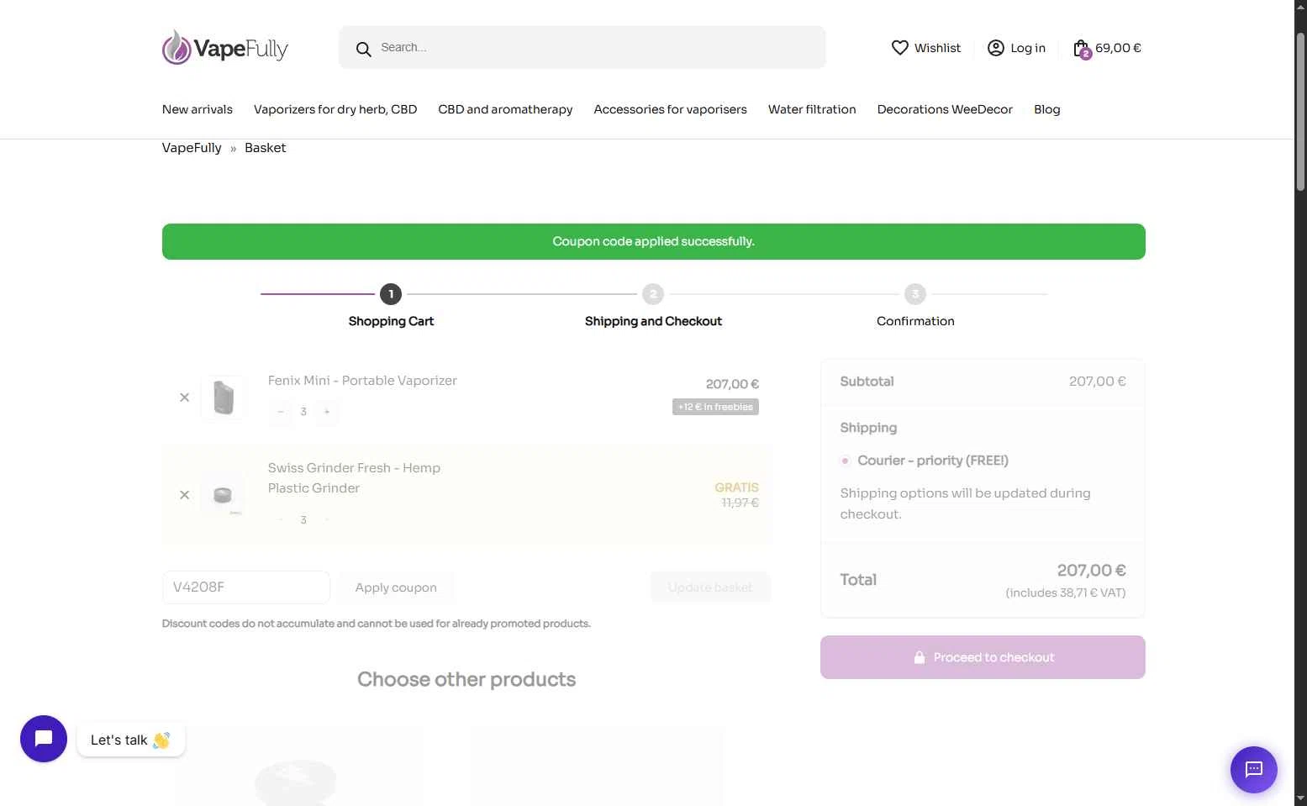The width and height of the screenshot is (1307, 806).
Task: Click the Log in user icon
Action: [995, 48]
